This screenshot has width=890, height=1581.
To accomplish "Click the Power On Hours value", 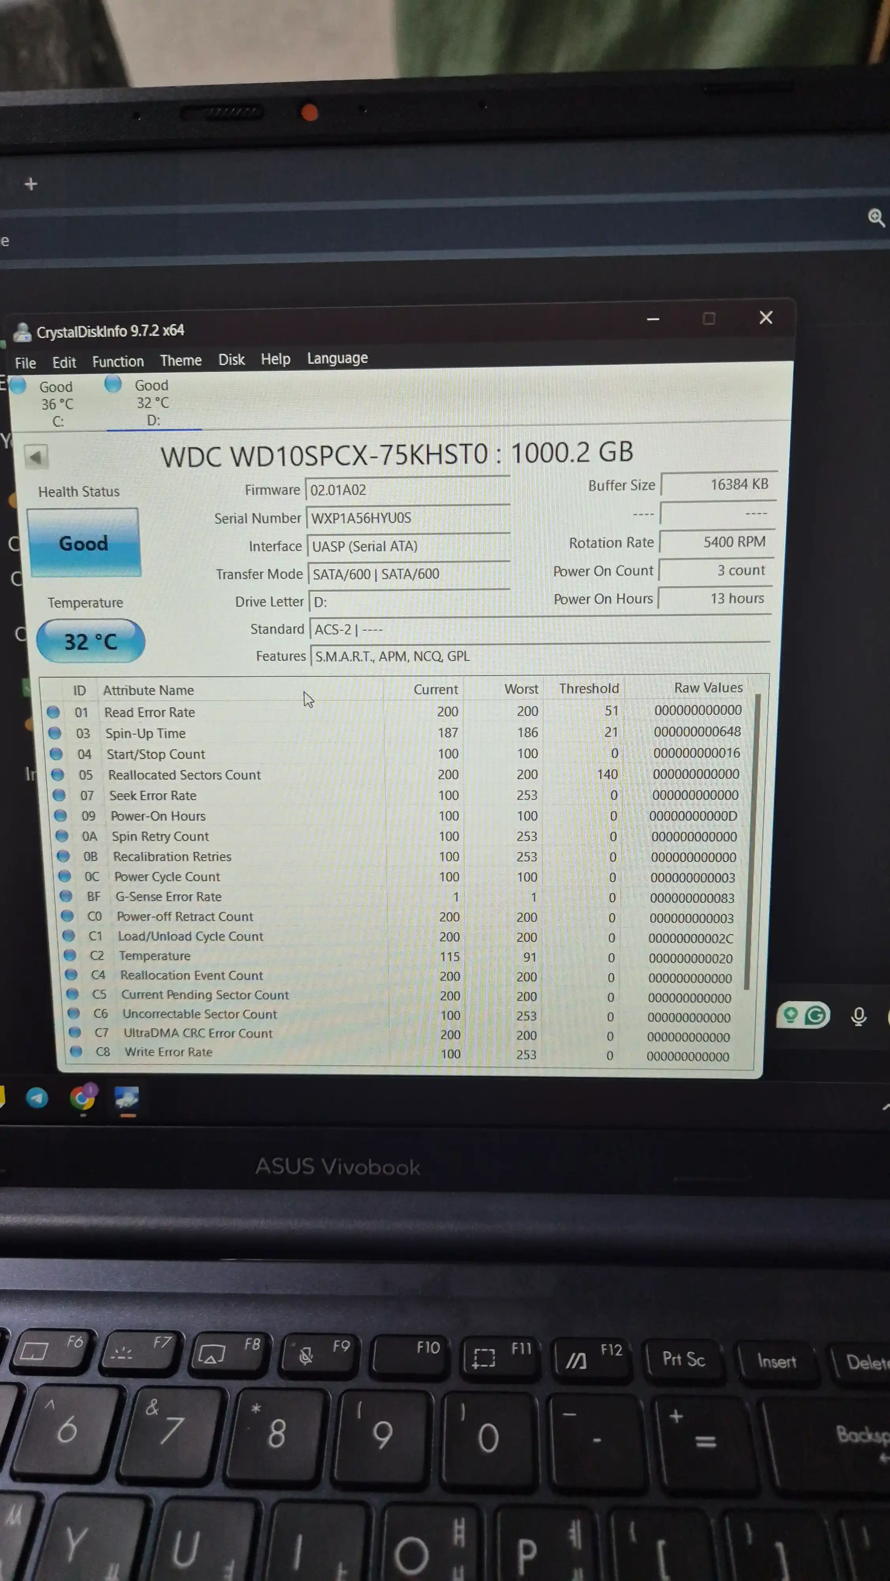I will point(715,598).
